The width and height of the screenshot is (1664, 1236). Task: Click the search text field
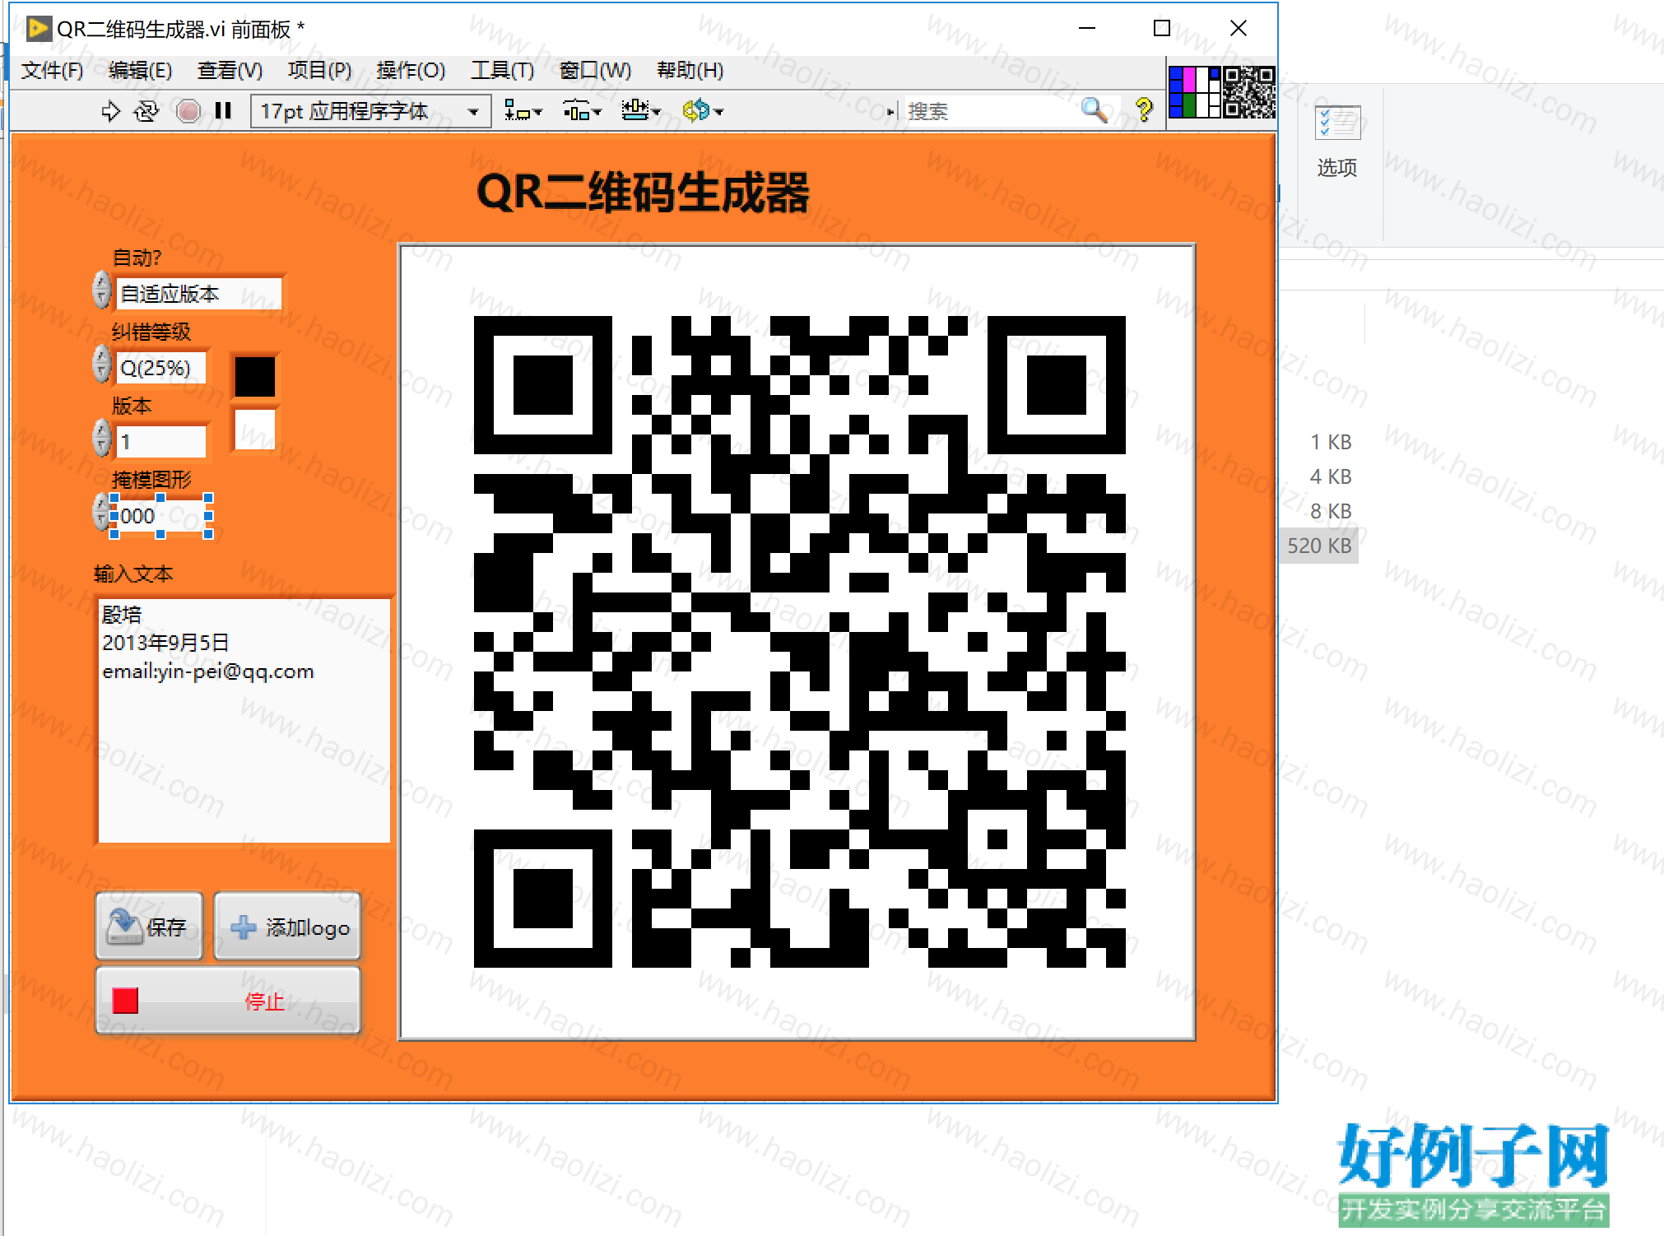point(990,110)
